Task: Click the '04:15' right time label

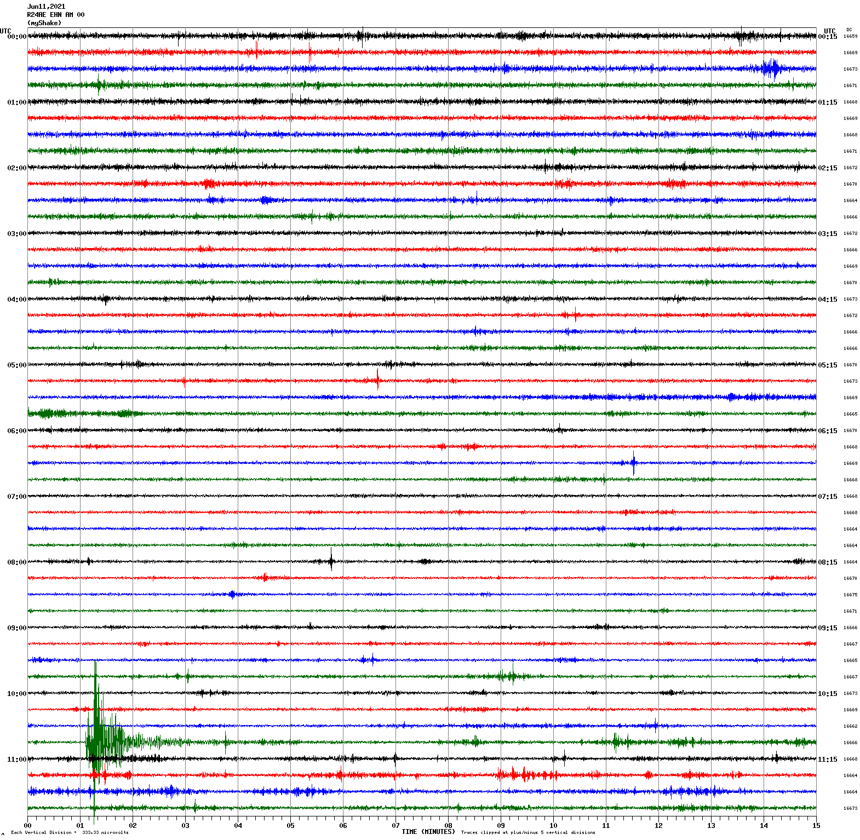Action: point(828,300)
